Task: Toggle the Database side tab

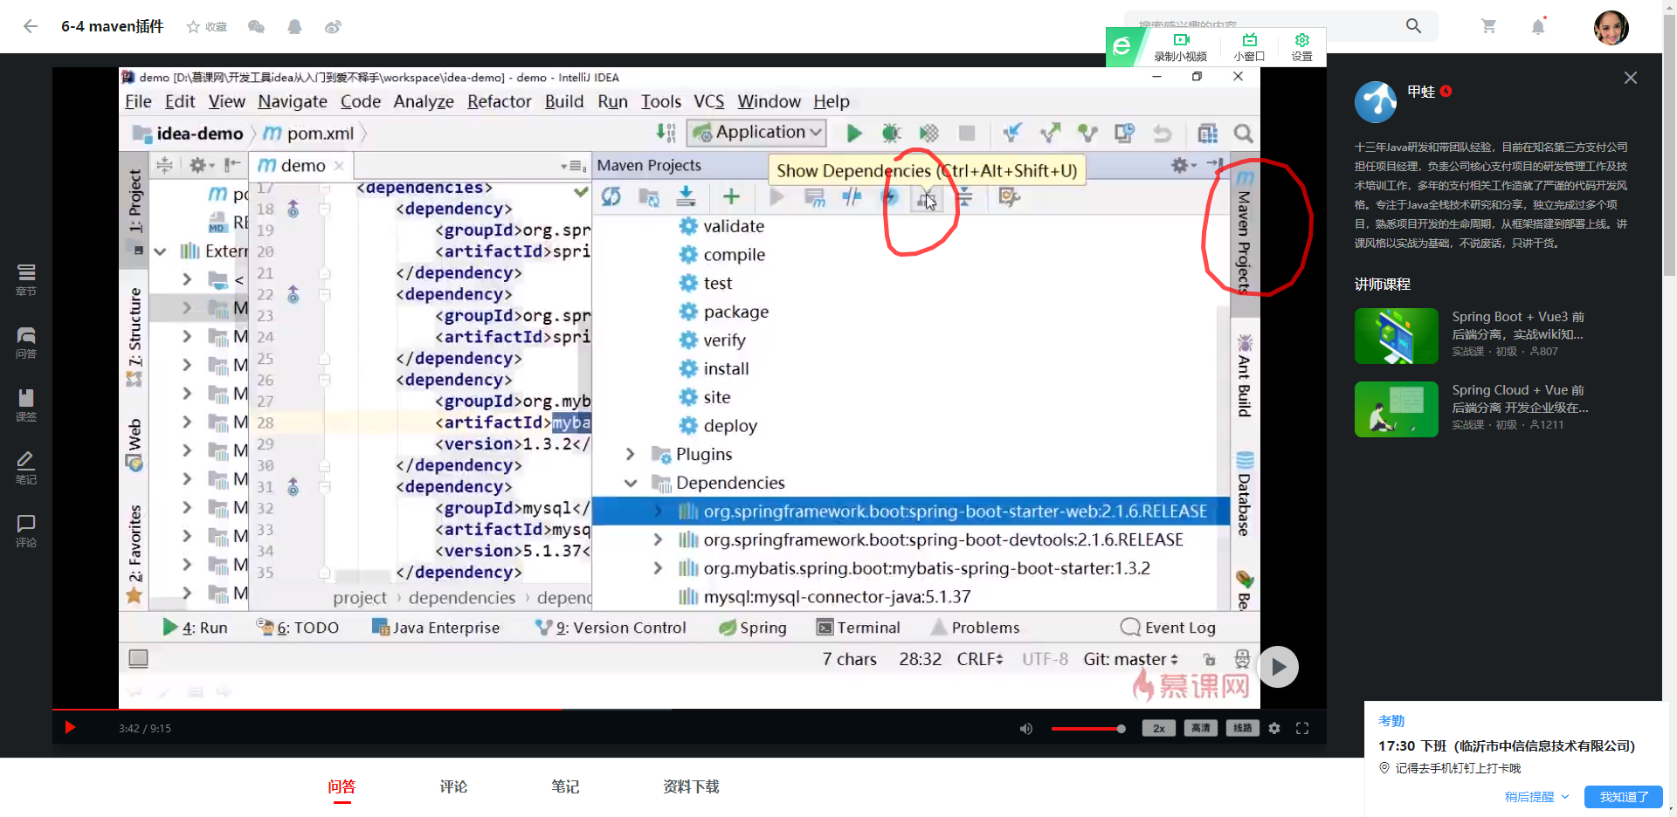Action: [1245, 494]
